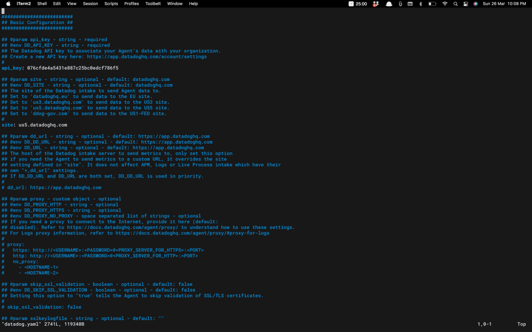
Task: Open the Shell menu
Action: (42, 4)
